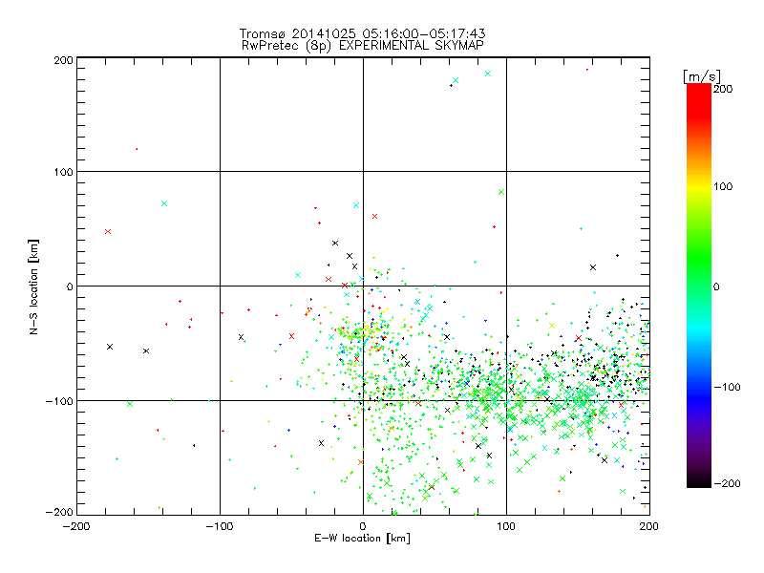Click the y-axis tick label '200'
Image resolution: width=764 pixels, height=573 pixels.
click(x=63, y=60)
